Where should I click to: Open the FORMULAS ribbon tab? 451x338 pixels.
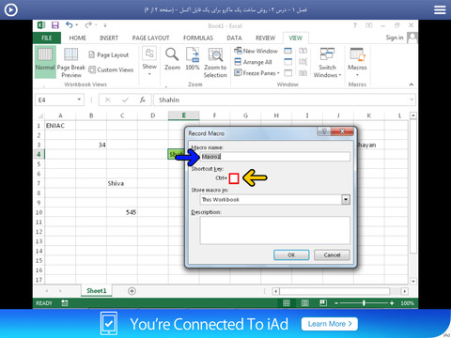point(198,38)
